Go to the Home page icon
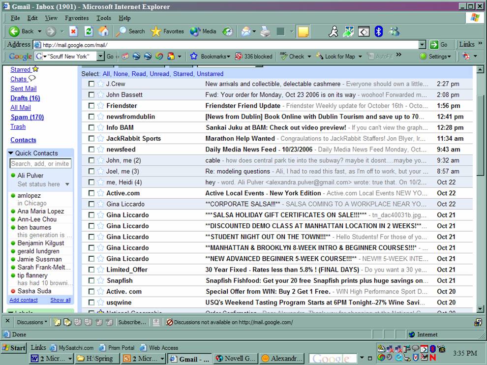 (x=104, y=31)
